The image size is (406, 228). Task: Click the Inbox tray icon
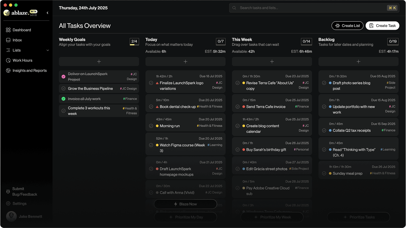click(x=8, y=40)
